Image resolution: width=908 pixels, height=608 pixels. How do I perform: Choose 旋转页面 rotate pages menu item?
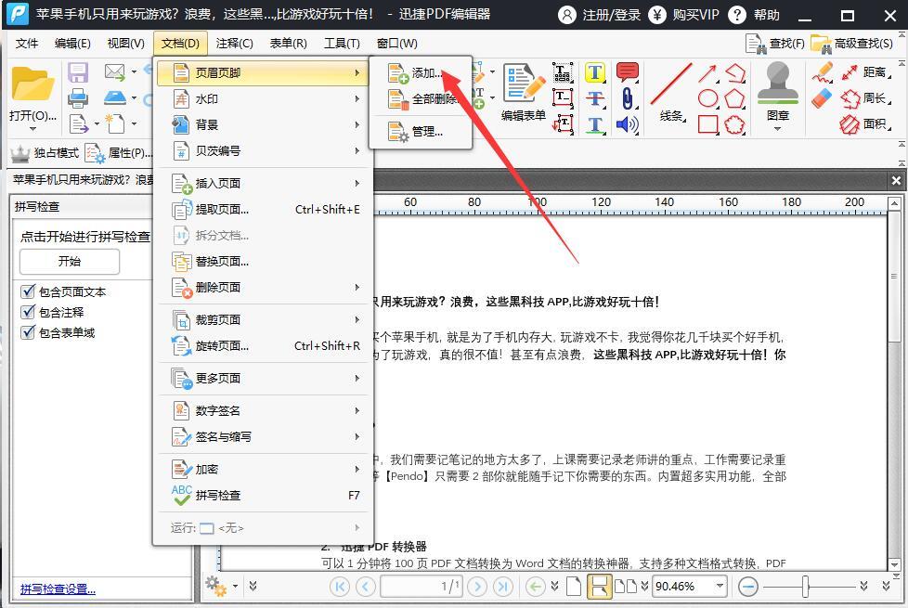pos(264,345)
